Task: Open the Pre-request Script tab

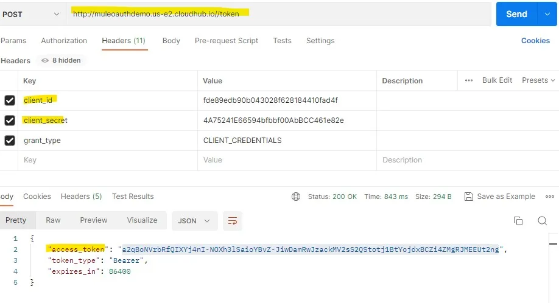Action: pyautogui.click(x=227, y=41)
